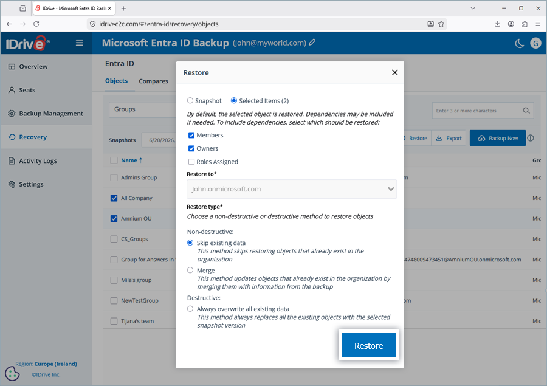Open the Snapshots date dropdown

coord(159,140)
